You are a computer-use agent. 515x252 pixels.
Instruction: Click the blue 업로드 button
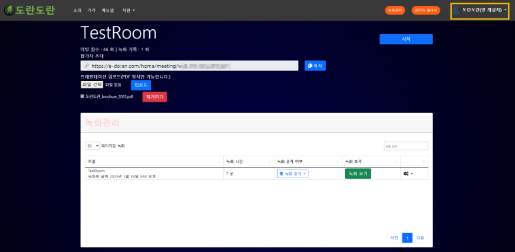(x=141, y=85)
